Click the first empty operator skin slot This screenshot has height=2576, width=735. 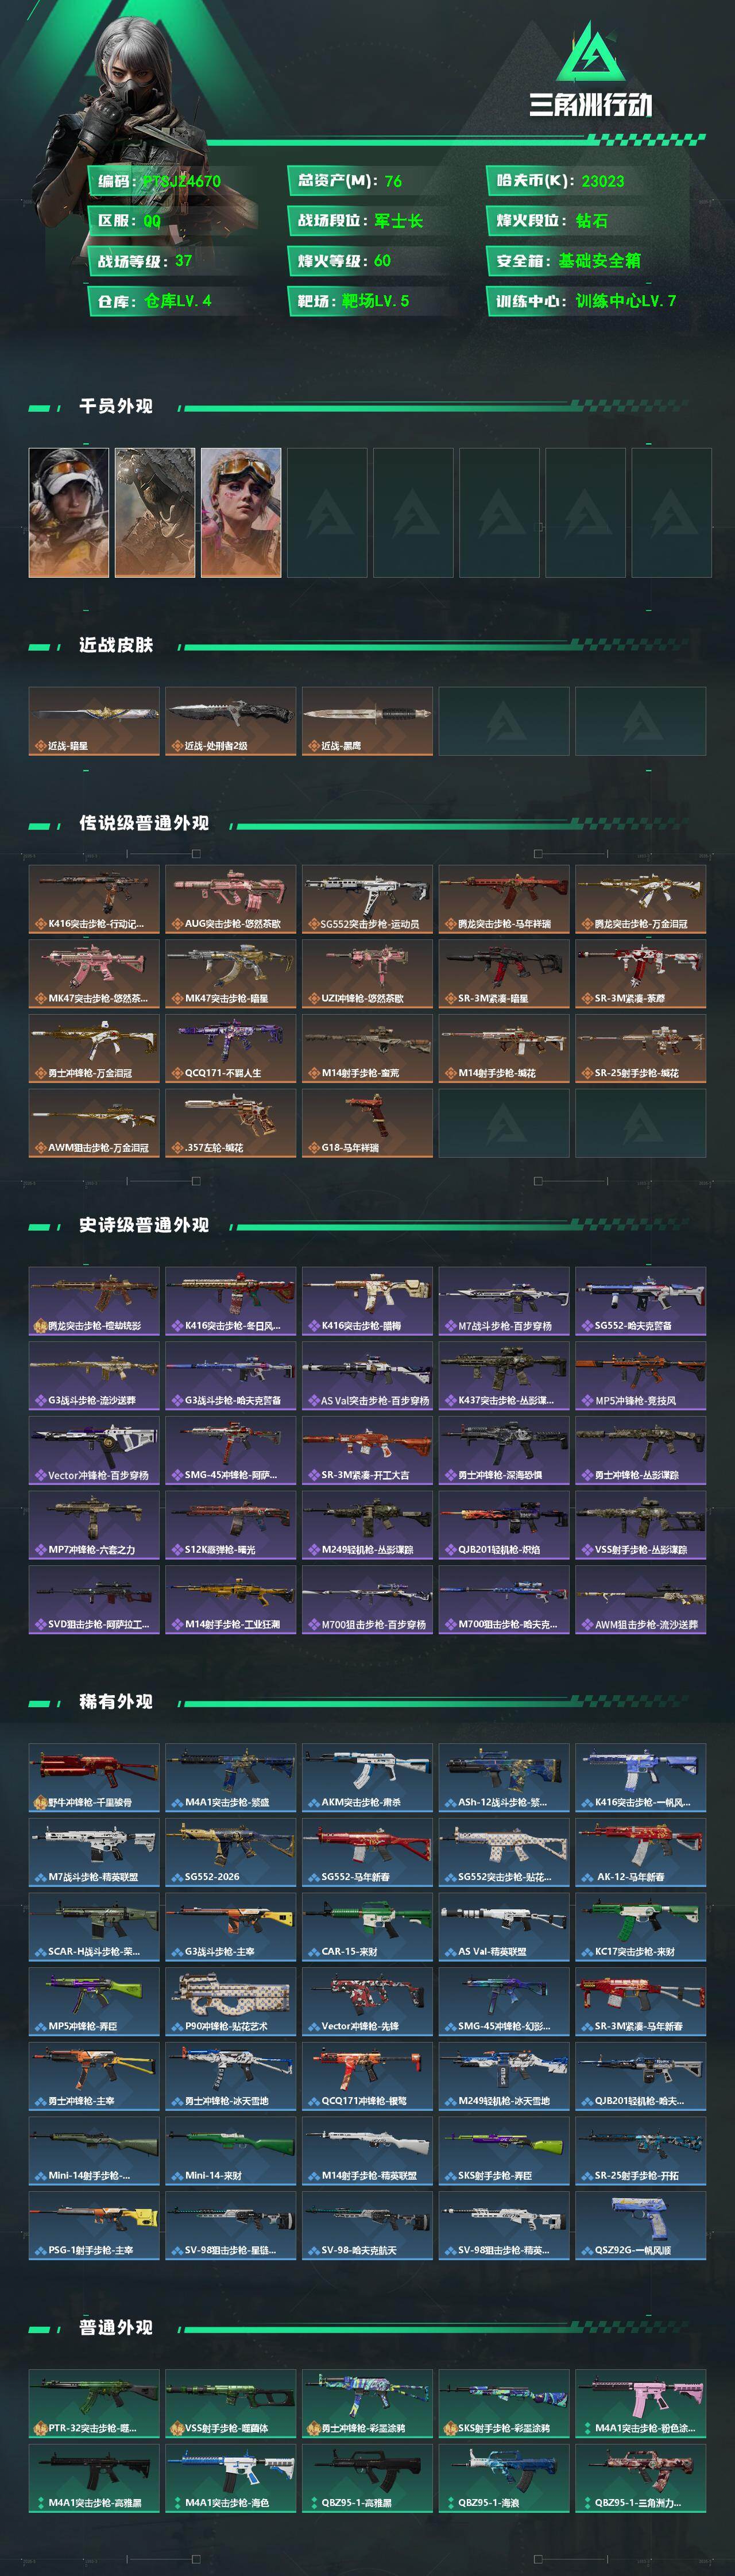pyautogui.click(x=327, y=512)
